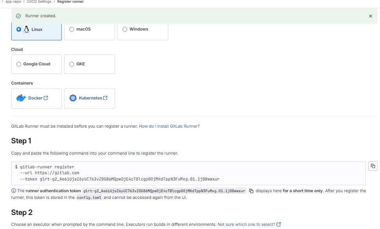Viewport: 380px width, 229px height.
Task: Open How do I install GitLab Runner link
Action: point(169,126)
